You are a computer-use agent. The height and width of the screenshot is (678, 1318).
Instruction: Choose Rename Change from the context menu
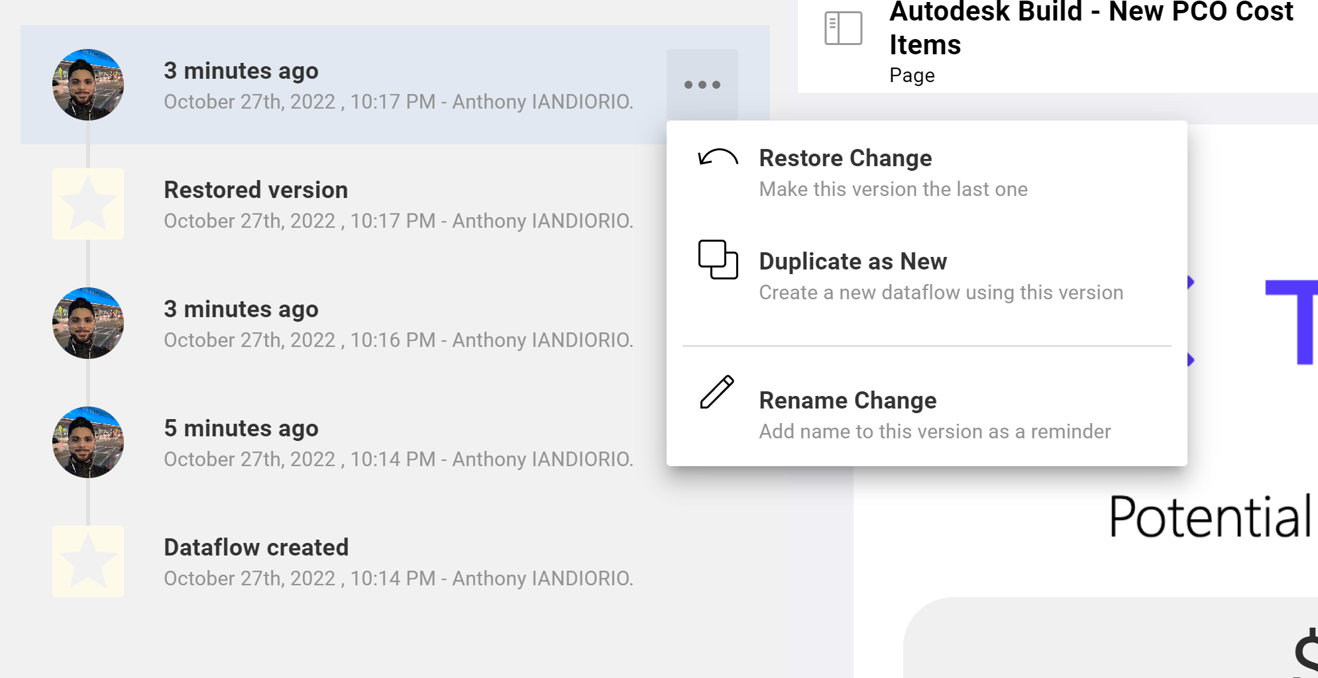click(848, 401)
